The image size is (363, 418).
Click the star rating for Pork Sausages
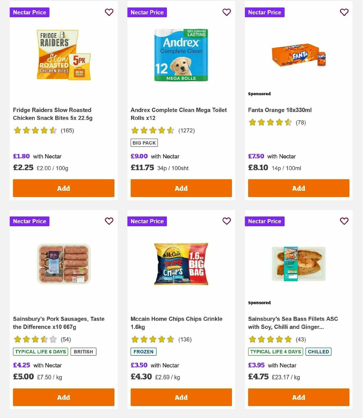click(x=35, y=339)
